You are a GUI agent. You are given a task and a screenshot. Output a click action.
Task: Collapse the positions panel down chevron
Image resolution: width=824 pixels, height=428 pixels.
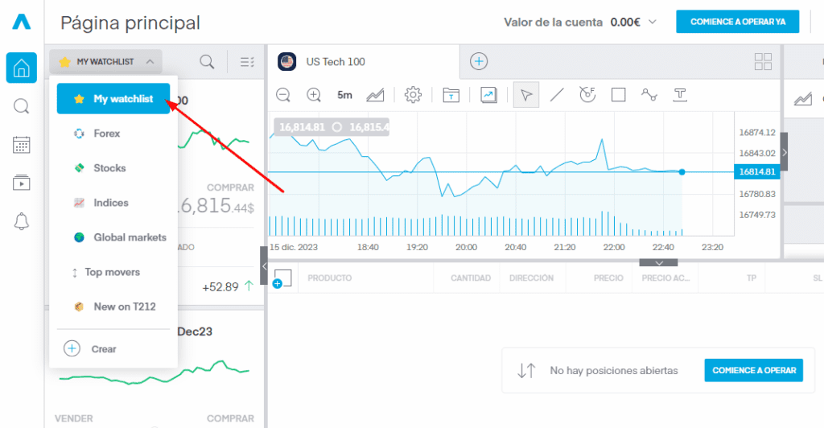(659, 263)
